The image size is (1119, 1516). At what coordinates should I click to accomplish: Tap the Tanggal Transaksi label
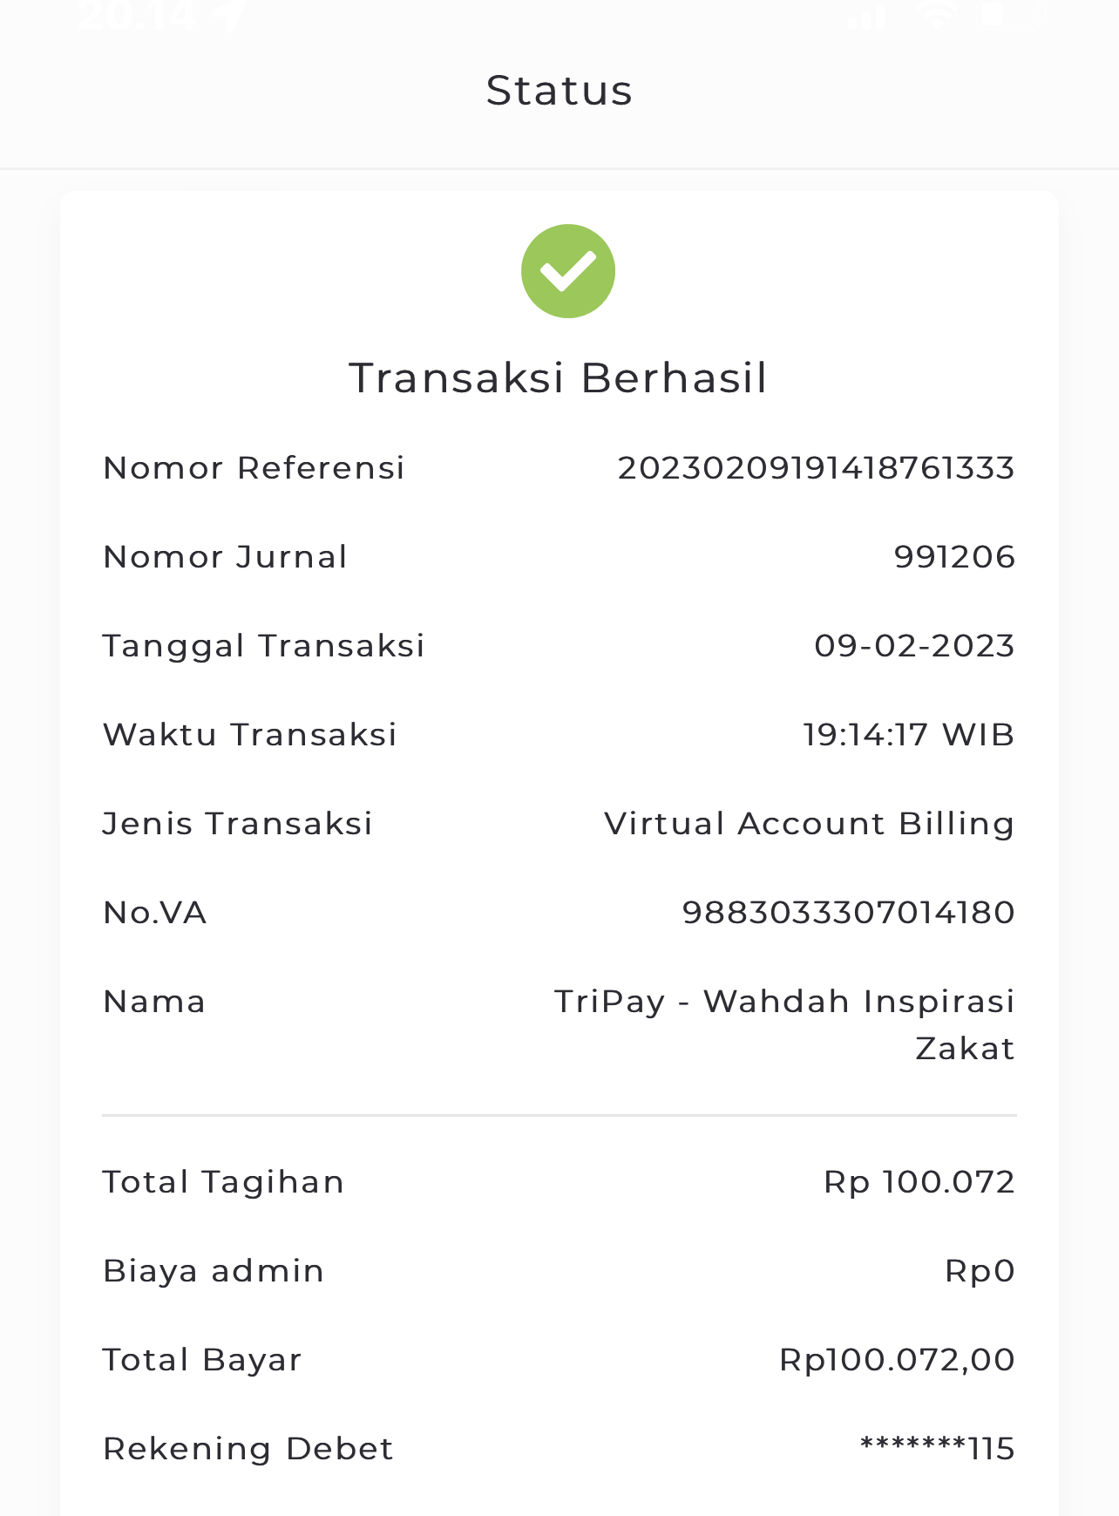[x=263, y=647]
